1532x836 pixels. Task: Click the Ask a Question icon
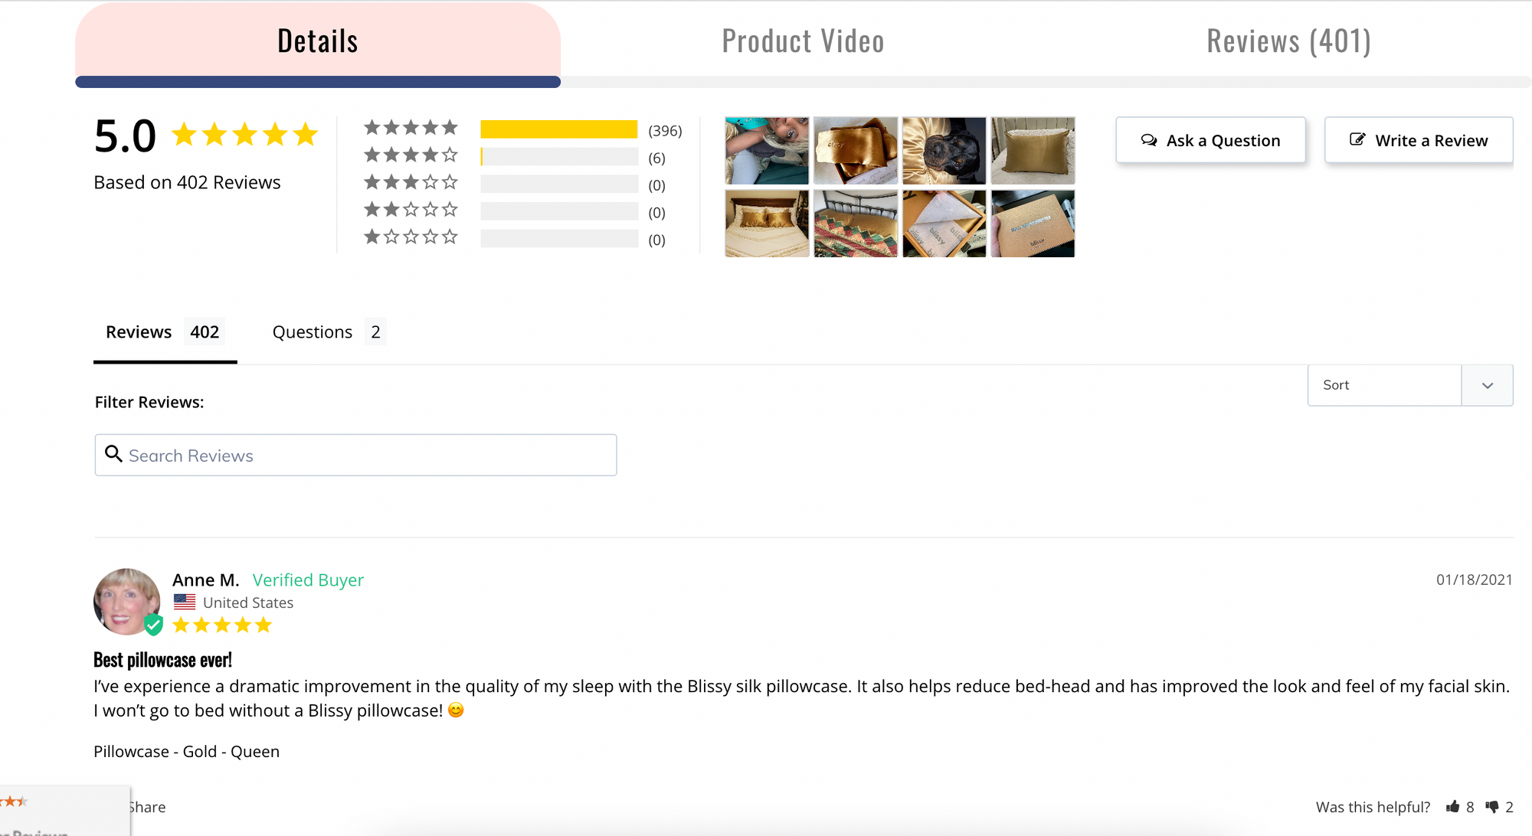point(1148,141)
